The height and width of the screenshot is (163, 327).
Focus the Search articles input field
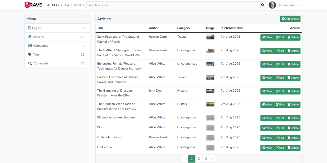(172, 5)
